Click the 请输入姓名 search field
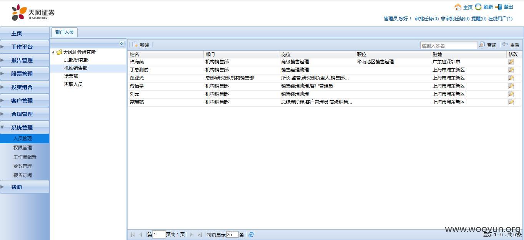This screenshot has height=240, width=524. click(x=448, y=46)
